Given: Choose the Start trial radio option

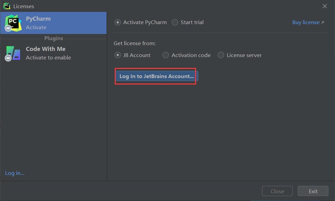Looking at the screenshot, I should [175, 22].
